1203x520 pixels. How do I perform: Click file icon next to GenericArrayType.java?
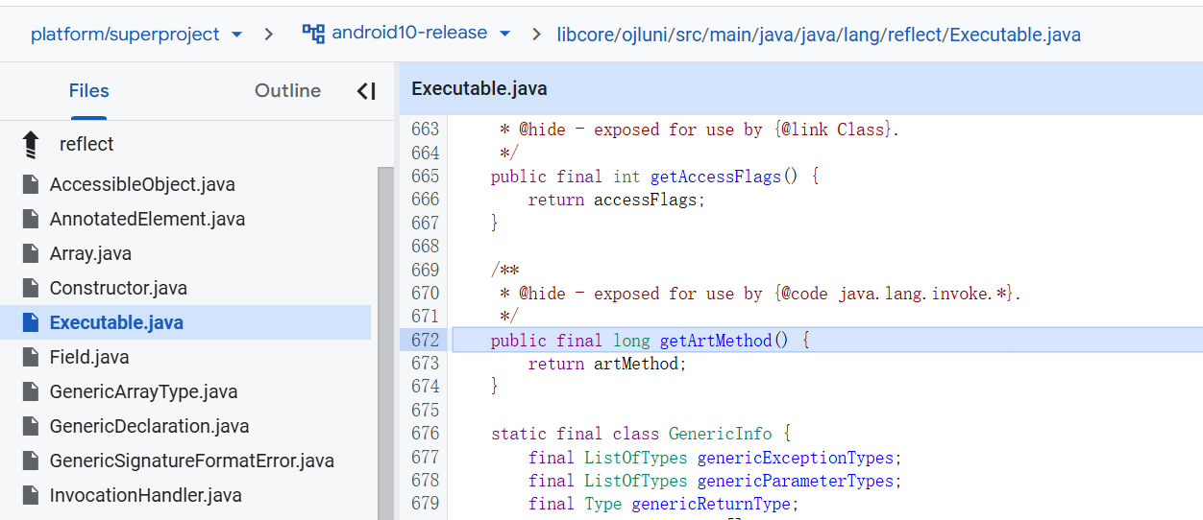[31, 391]
